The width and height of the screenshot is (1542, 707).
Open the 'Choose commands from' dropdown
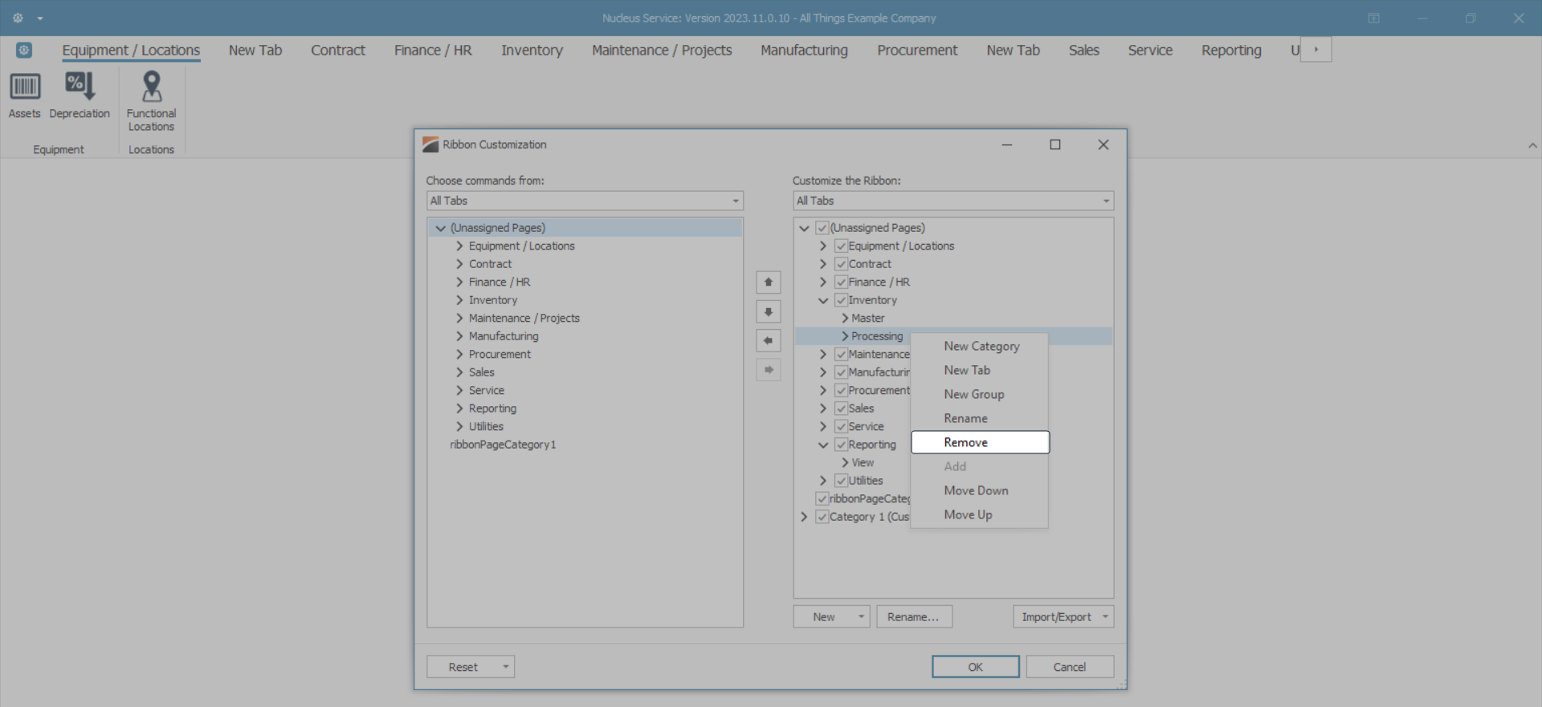(x=585, y=201)
